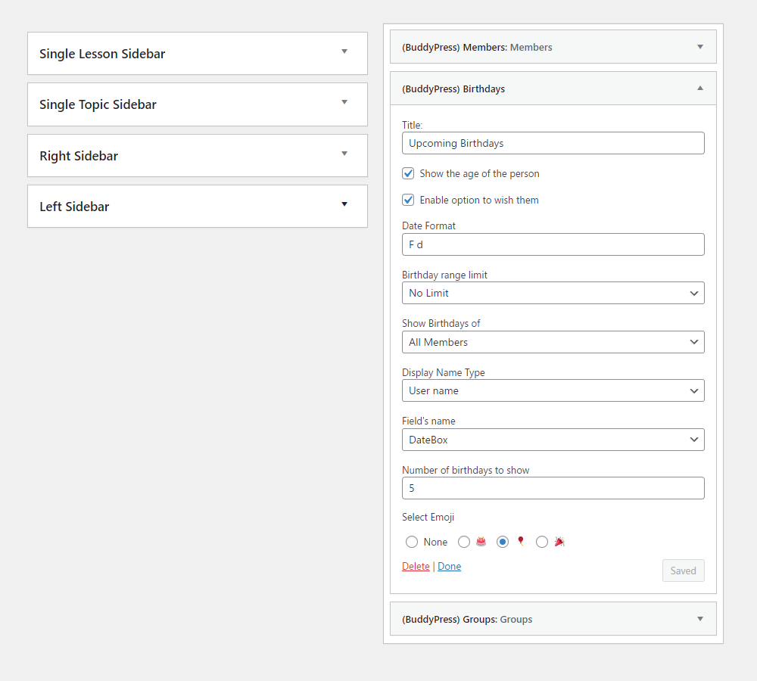The image size is (757, 681).
Task: Disable option to wish them checkbox
Action: (x=408, y=200)
